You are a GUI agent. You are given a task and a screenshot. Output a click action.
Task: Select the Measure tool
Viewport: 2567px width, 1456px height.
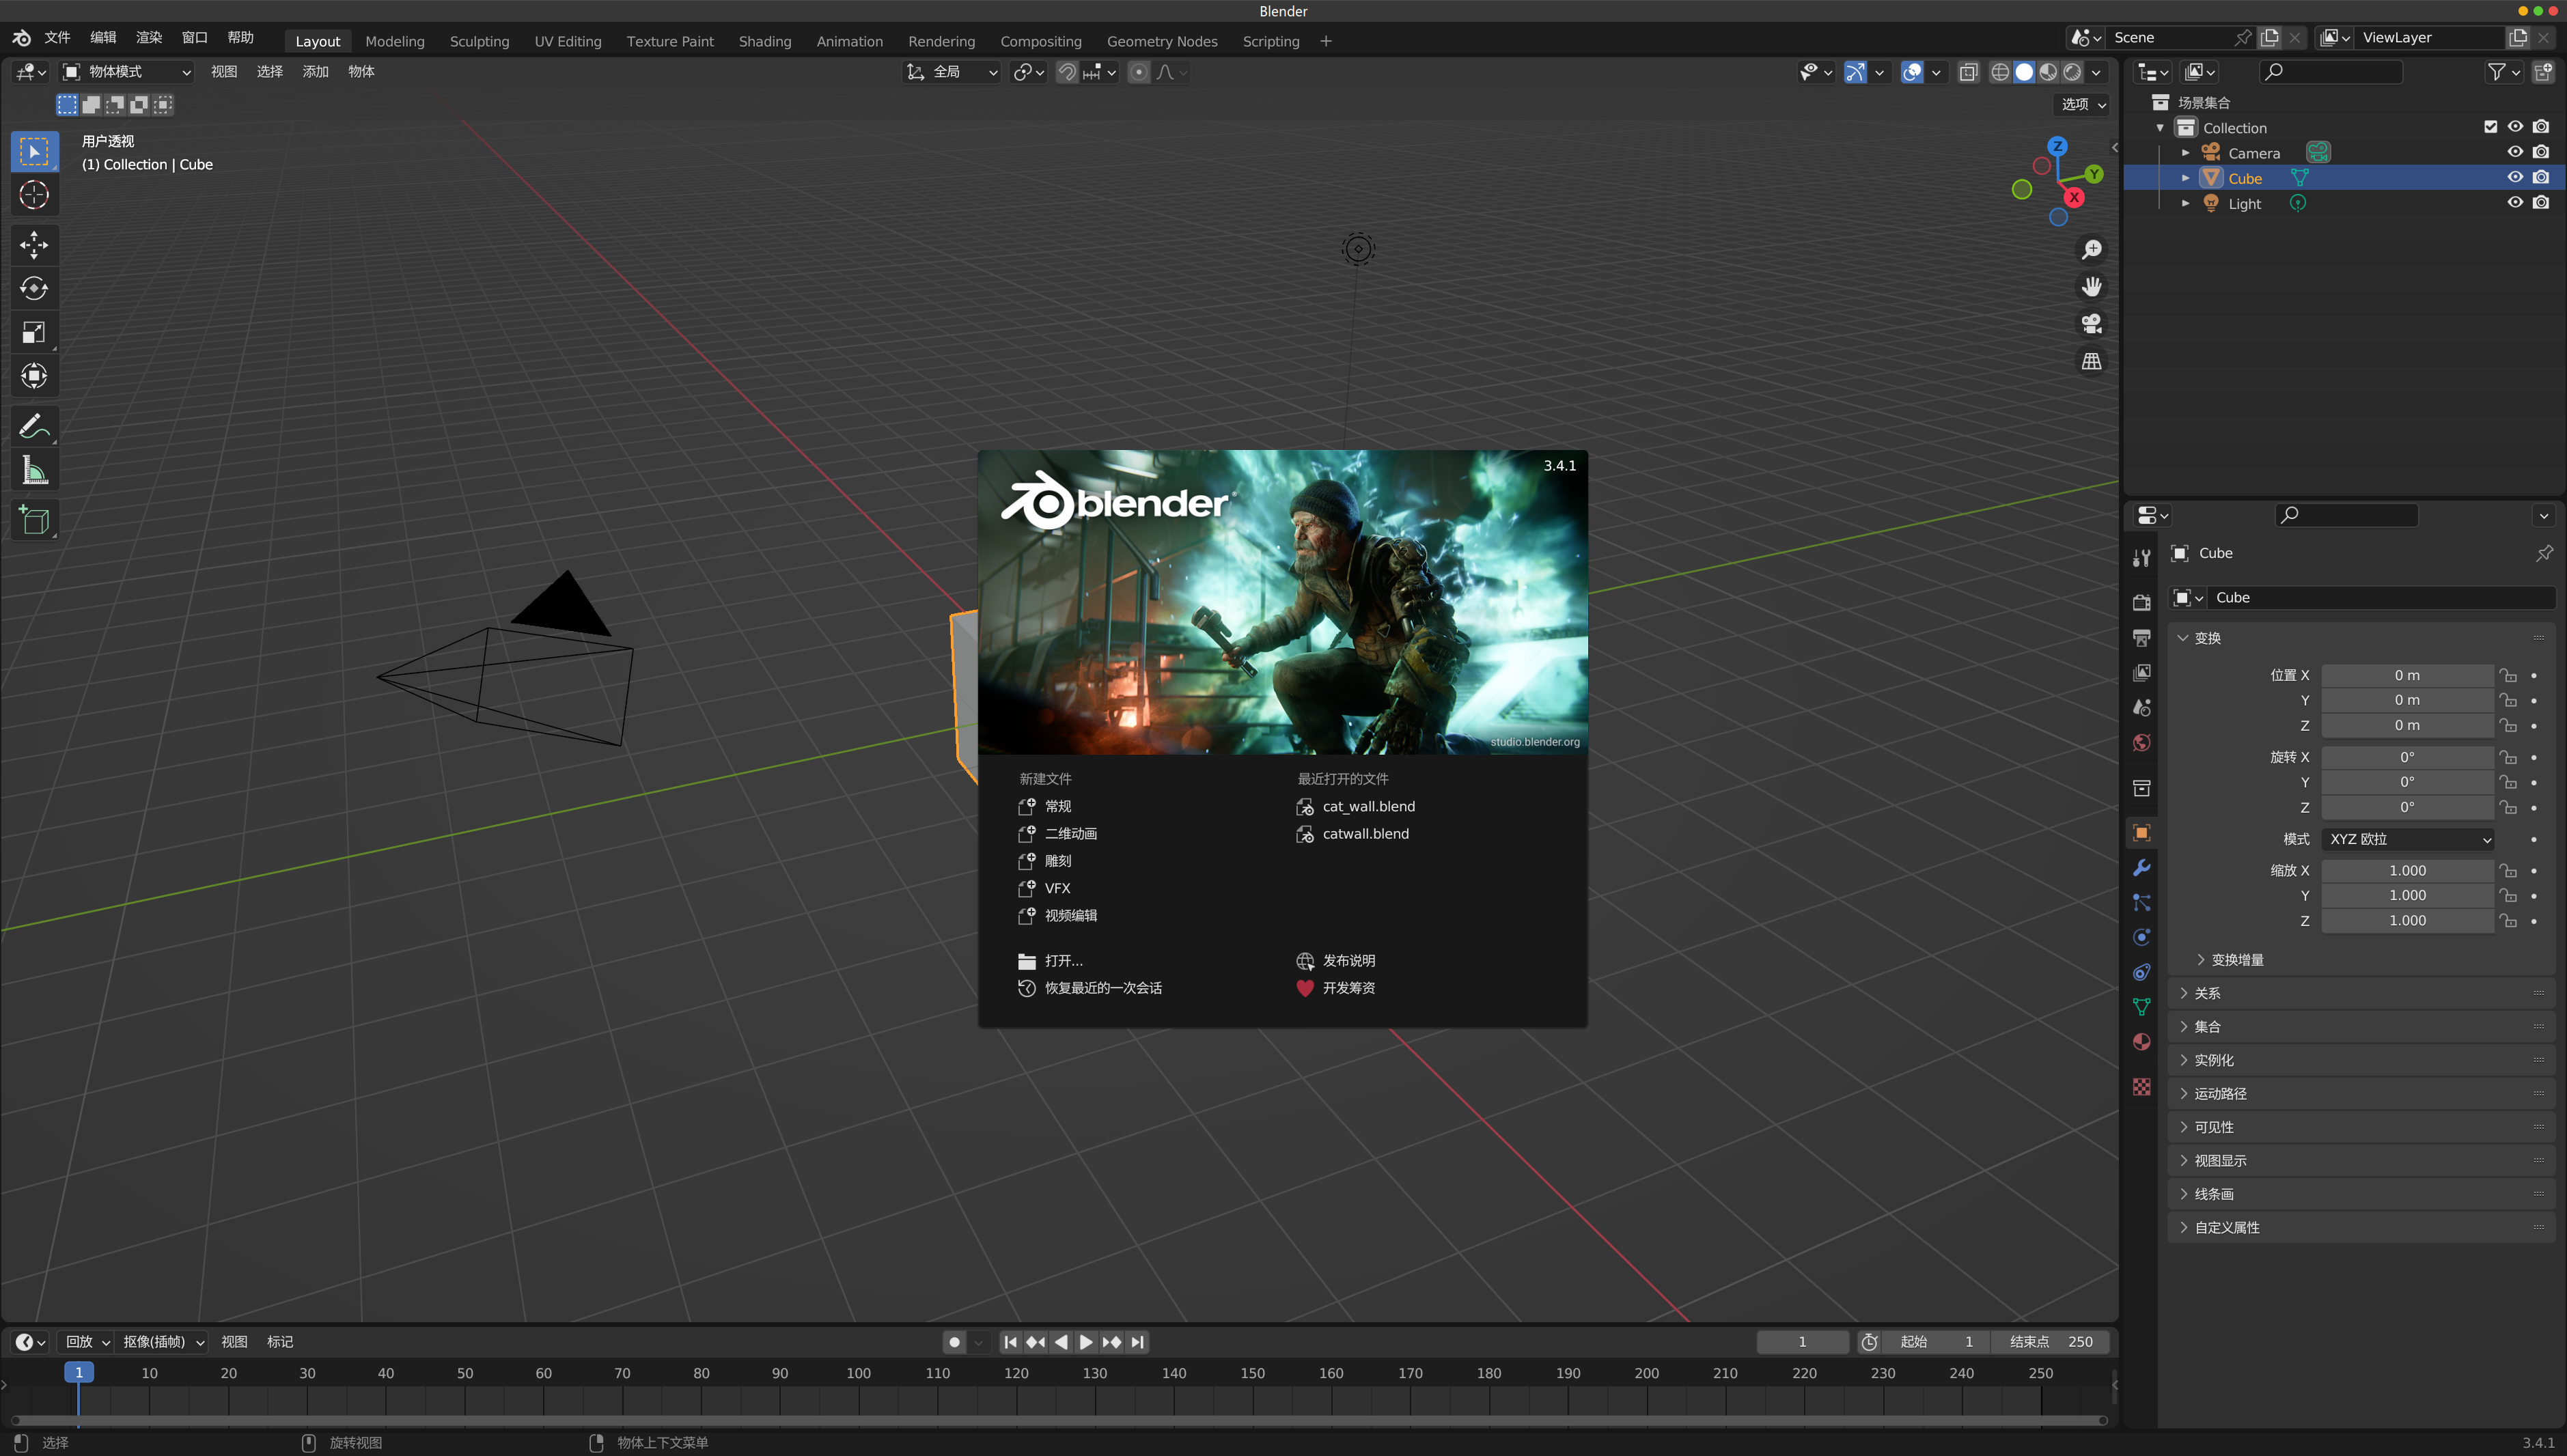point(34,470)
